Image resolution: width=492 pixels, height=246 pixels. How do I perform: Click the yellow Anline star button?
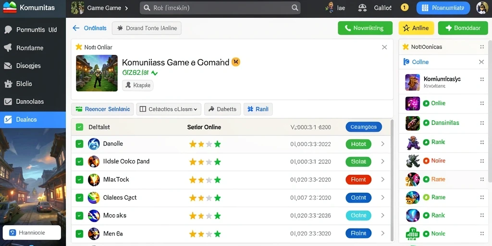[x=416, y=28]
